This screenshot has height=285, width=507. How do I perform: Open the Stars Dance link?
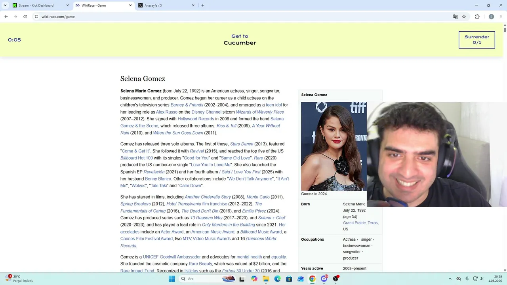(x=242, y=144)
